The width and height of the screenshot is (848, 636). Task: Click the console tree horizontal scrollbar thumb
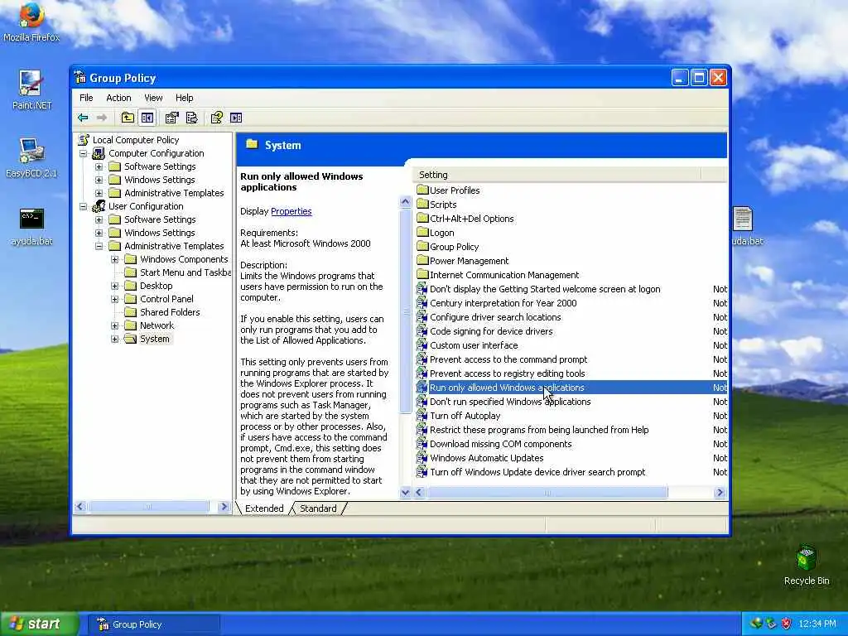[x=148, y=507]
